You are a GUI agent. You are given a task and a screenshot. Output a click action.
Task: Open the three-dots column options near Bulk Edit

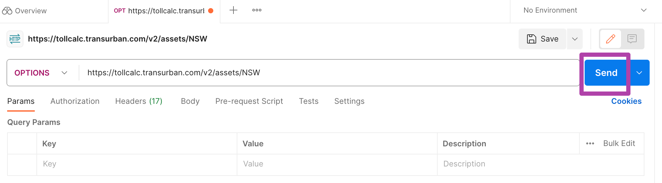[590, 143]
